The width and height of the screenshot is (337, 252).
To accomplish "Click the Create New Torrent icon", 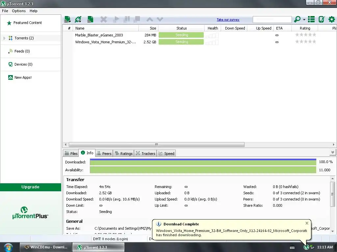I will click(90, 19).
